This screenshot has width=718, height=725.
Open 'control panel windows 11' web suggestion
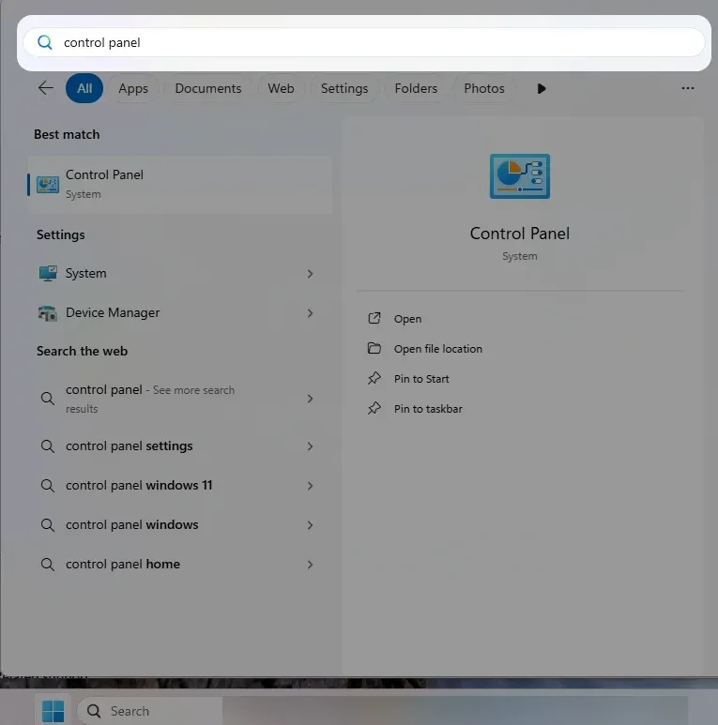pos(139,486)
